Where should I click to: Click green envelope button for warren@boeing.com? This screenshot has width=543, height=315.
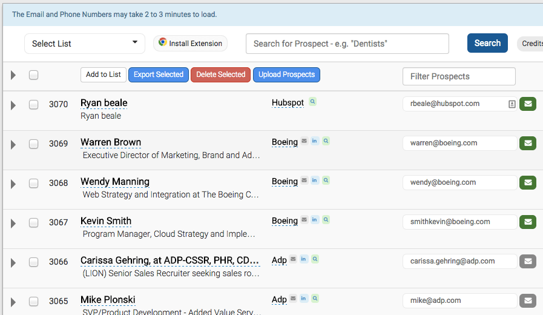click(x=528, y=143)
